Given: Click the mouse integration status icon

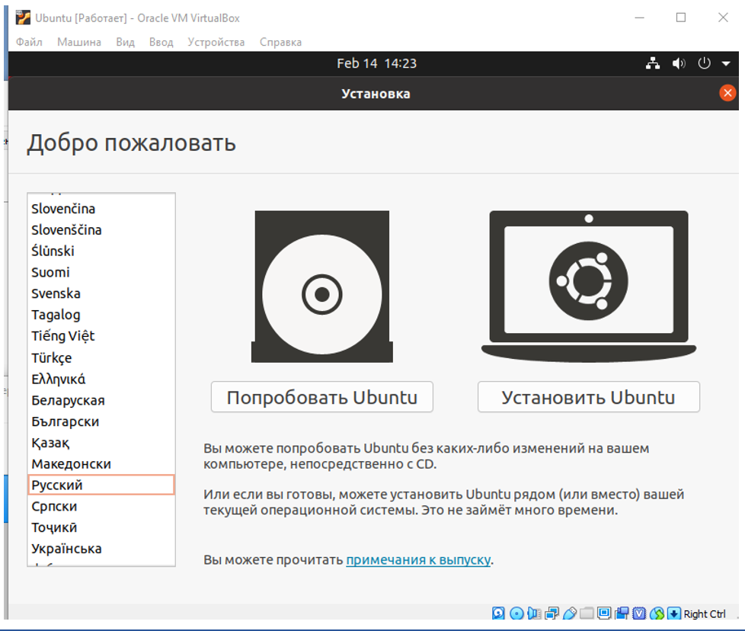Looking at the screenshot, I should 657,613.
